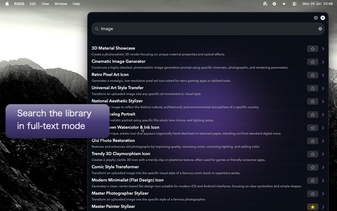337x211 pixels.
Task: Click the white dot status icon
Action: (284, 4)
